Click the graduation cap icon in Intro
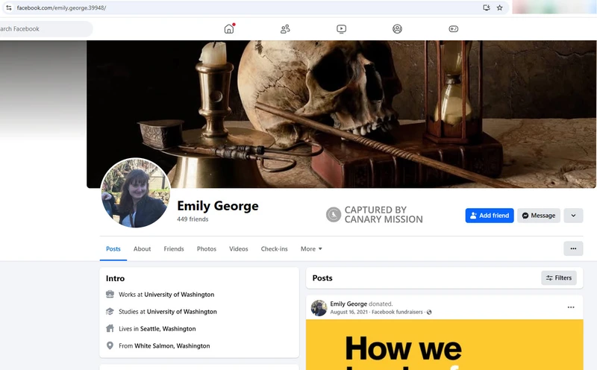This screenshot has height=370, width=597. [110, 311]
